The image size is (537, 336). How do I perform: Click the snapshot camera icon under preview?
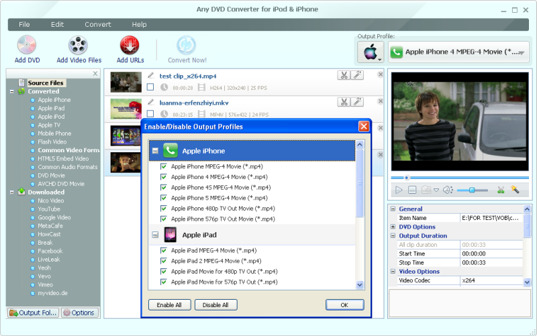point(426,190)
